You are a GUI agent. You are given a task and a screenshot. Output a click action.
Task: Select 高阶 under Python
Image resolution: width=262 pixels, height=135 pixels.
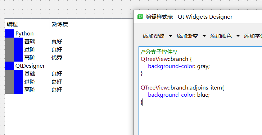click(30, 58)
